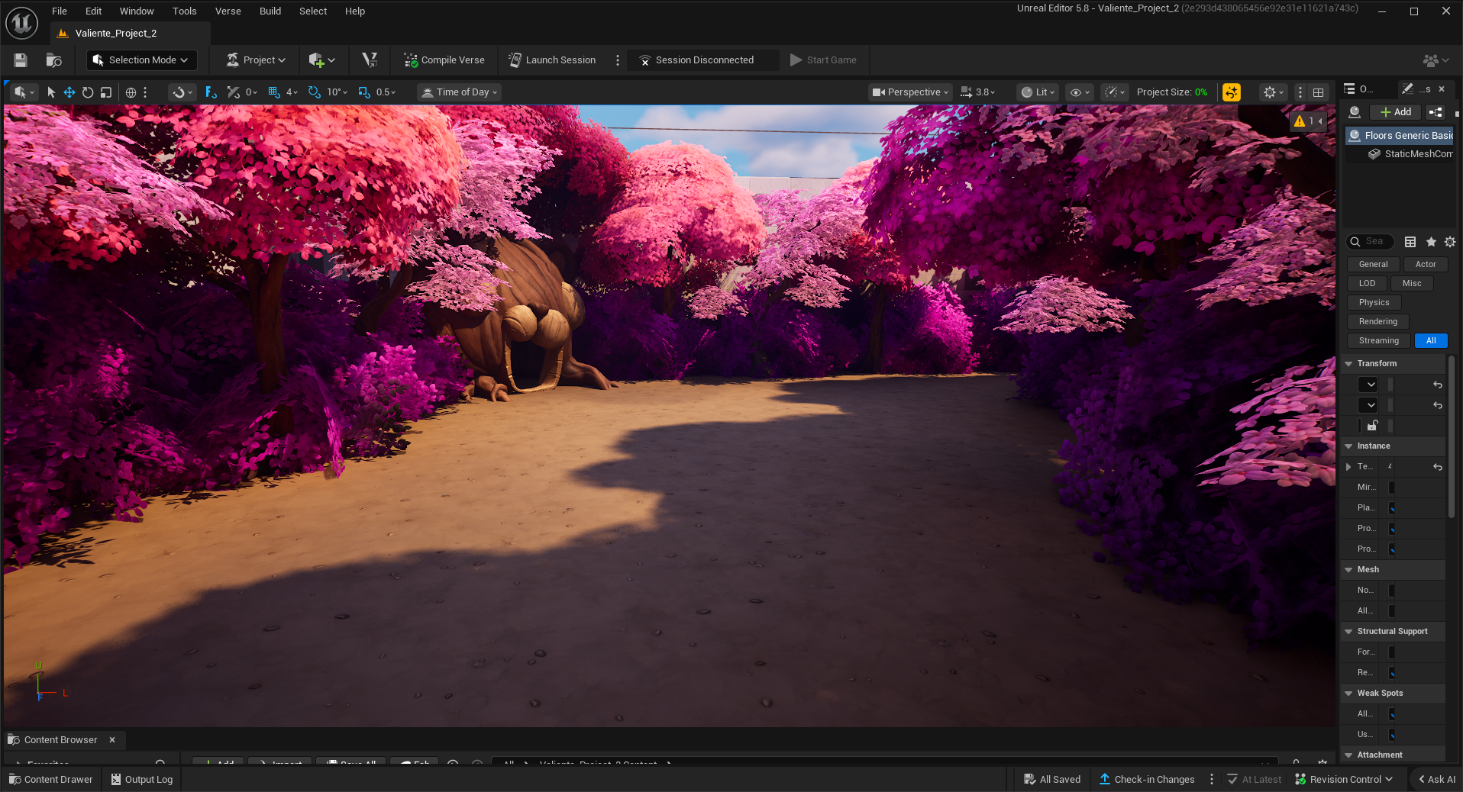Select the All filter in Details
This screenshot has height=792, width=1463.
(x=1431, y=341)
